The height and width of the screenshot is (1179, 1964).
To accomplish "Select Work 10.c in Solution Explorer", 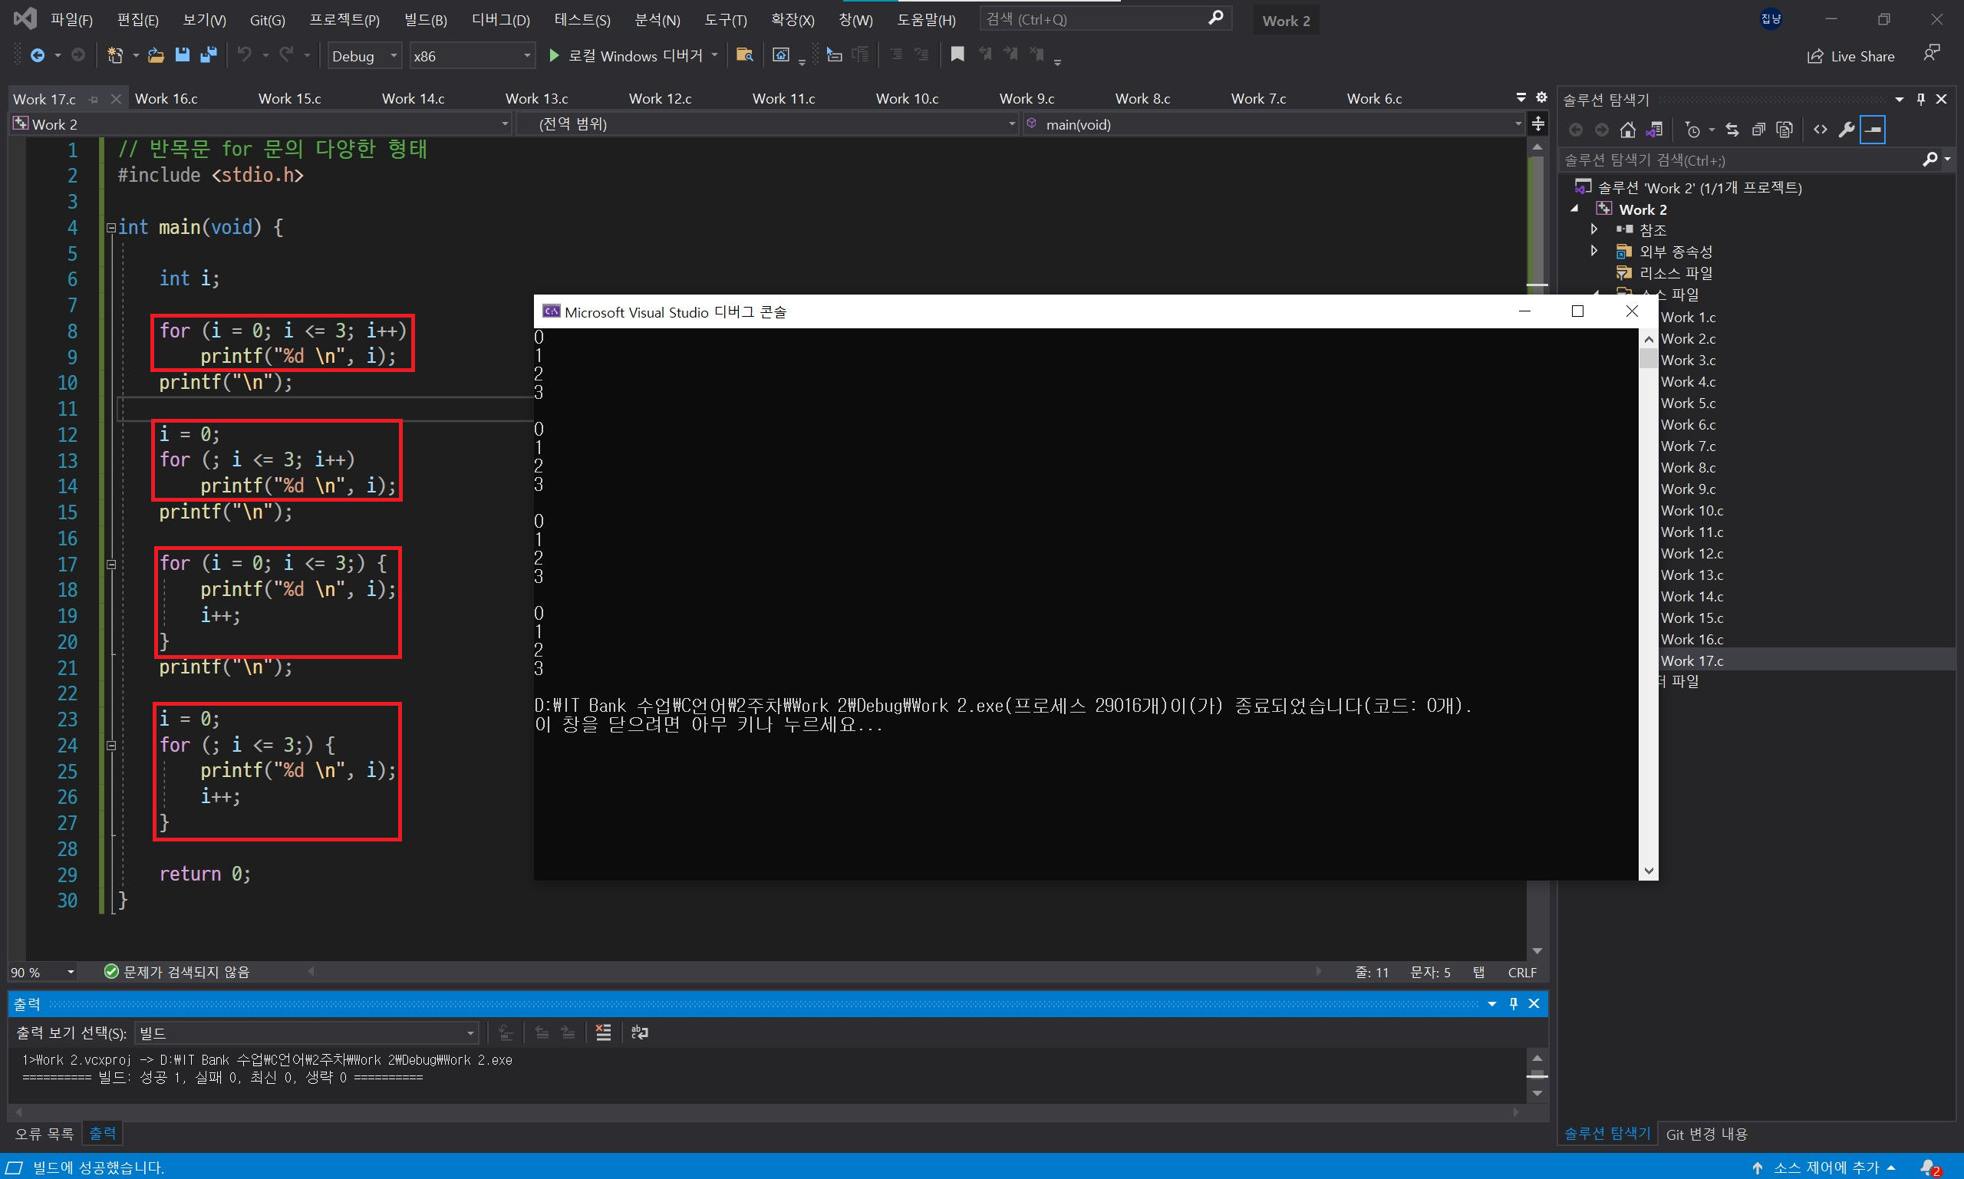I will point(1692,511).
